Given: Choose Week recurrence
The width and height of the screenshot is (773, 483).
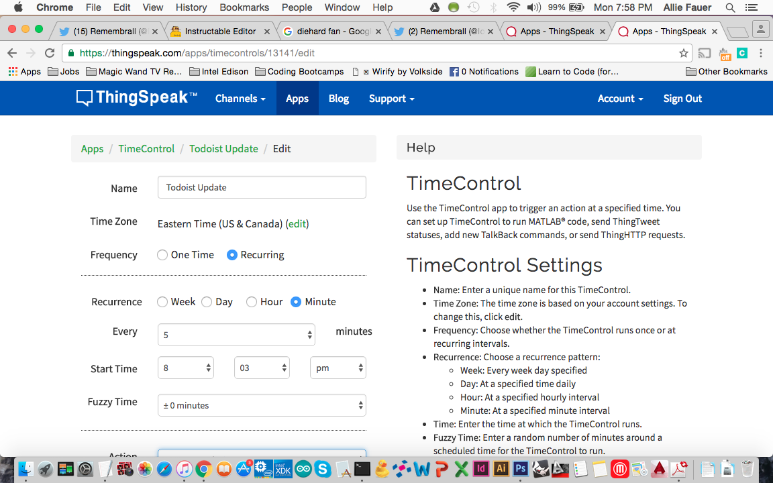Looking at the screenshot, I should [162, 302].
